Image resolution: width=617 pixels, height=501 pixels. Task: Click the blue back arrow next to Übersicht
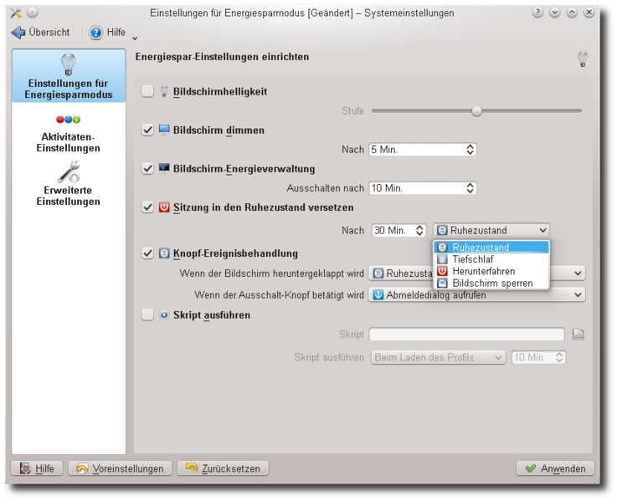(18, 33)
